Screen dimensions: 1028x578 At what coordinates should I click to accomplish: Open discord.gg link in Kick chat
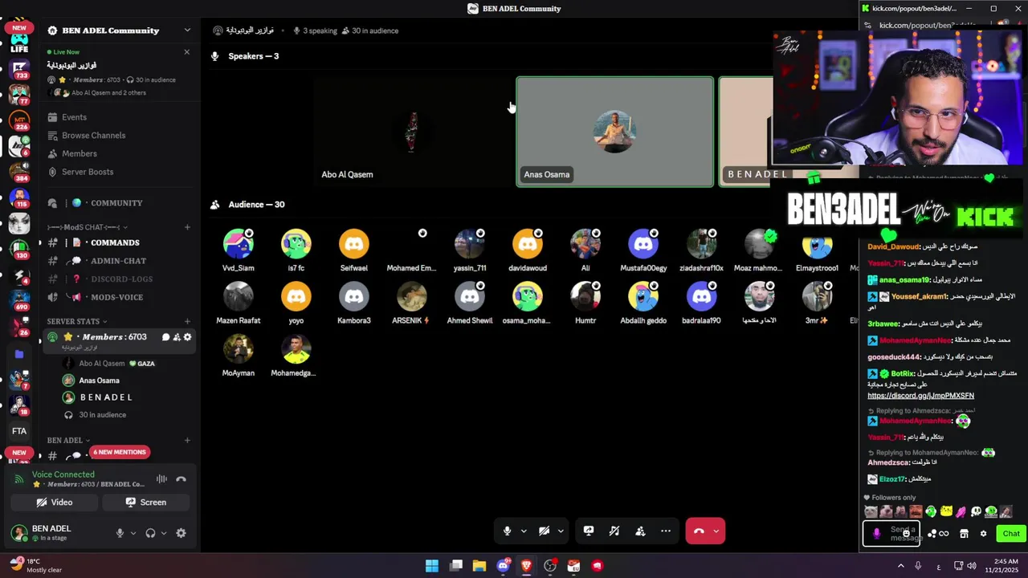(920, 396)
